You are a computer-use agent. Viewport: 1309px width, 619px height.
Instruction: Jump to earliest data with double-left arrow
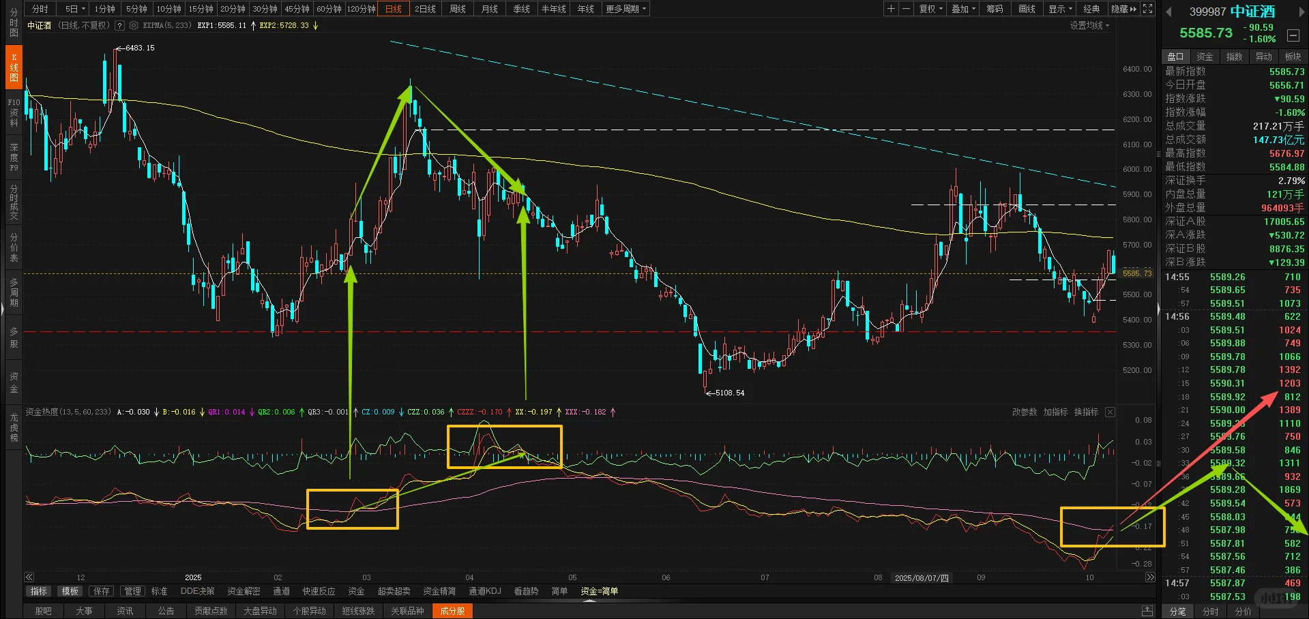click(x=29, y=577)
